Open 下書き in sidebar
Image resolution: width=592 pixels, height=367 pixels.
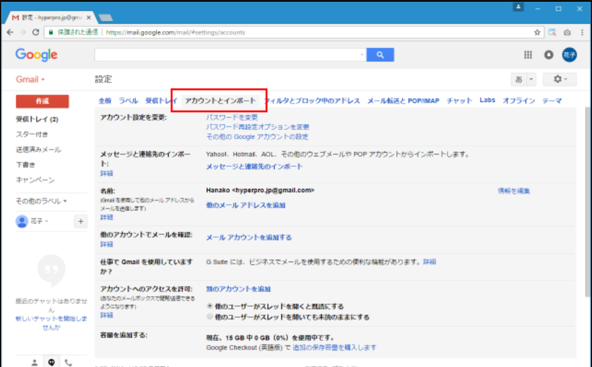25,165
